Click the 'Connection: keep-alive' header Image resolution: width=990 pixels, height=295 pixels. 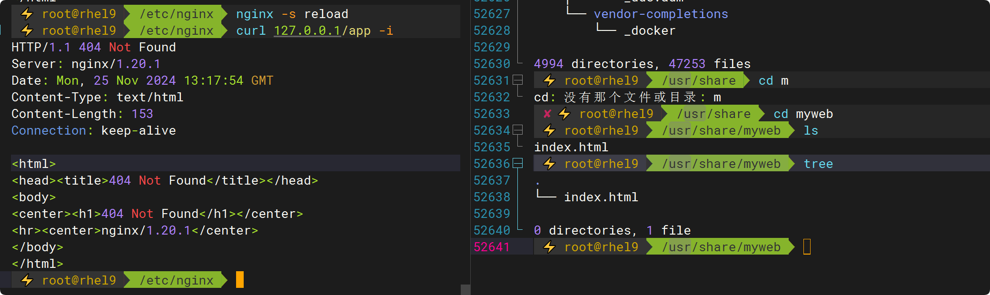[x=94, y=130]
